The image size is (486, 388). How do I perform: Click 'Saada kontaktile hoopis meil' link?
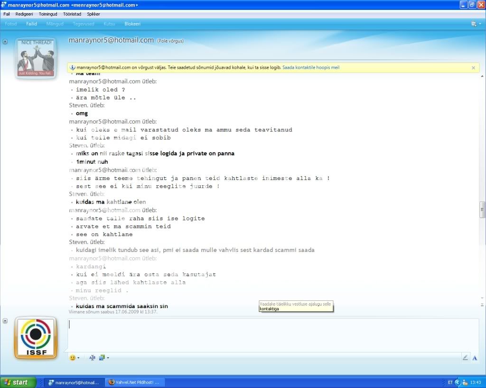pos(311,68)
